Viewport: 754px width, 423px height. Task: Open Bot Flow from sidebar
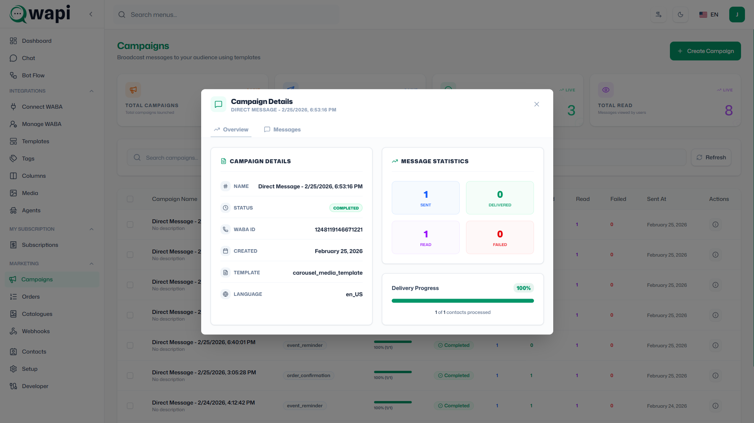[x=33, y=75]
